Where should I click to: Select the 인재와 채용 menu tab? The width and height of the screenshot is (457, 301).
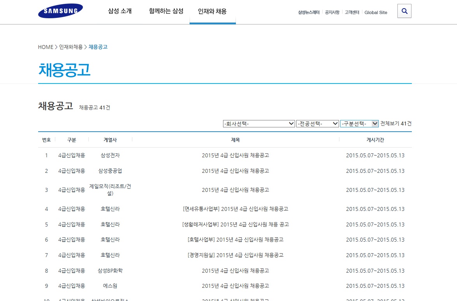tap(212, 11)
